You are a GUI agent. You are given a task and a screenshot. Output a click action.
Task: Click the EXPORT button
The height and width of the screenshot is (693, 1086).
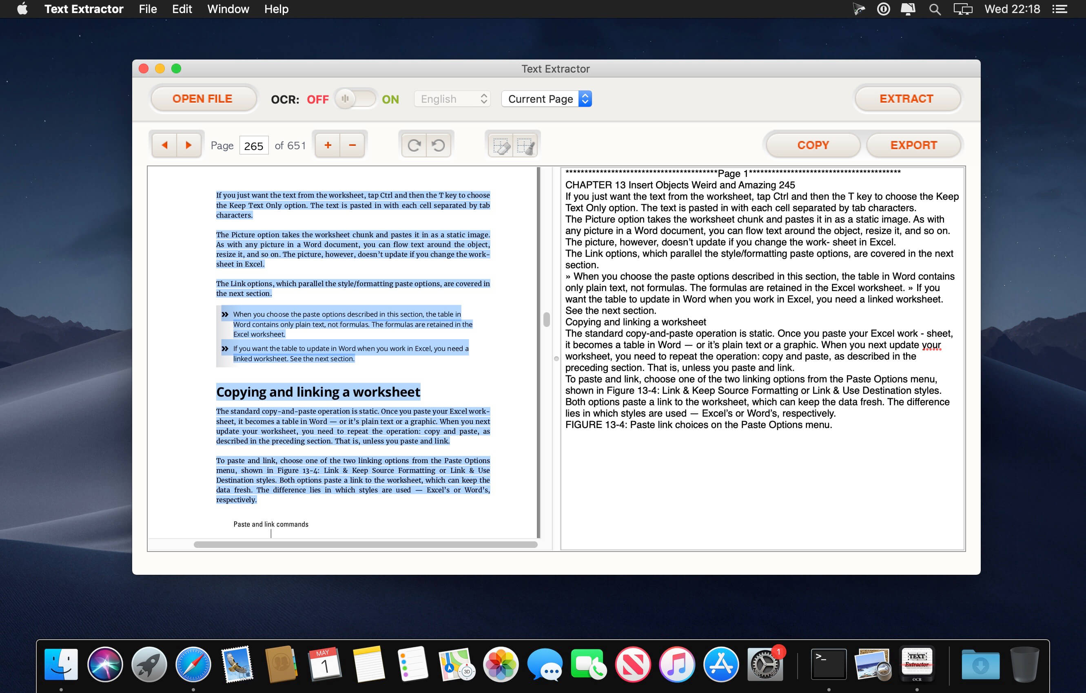point(914,145)
